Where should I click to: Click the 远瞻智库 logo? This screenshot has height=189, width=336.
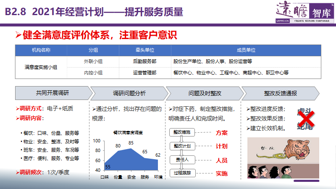pyautogui.click(x=305, y=12)
